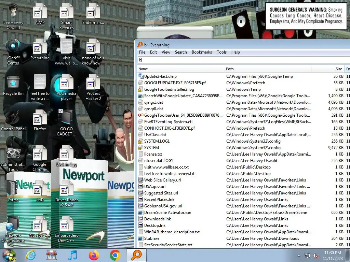Select Update2-last.dmp result row
Image resolution: width=350 pixels, height=262 pixels.
coord(243,76)
